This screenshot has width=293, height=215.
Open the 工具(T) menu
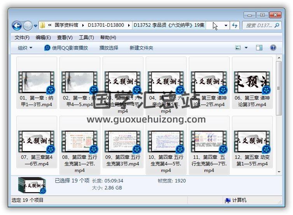pyautogui.click(x=86, y=38)
